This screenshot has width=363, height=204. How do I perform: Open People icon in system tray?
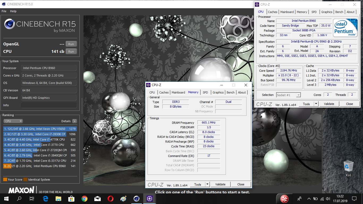(x=299, y=199)
